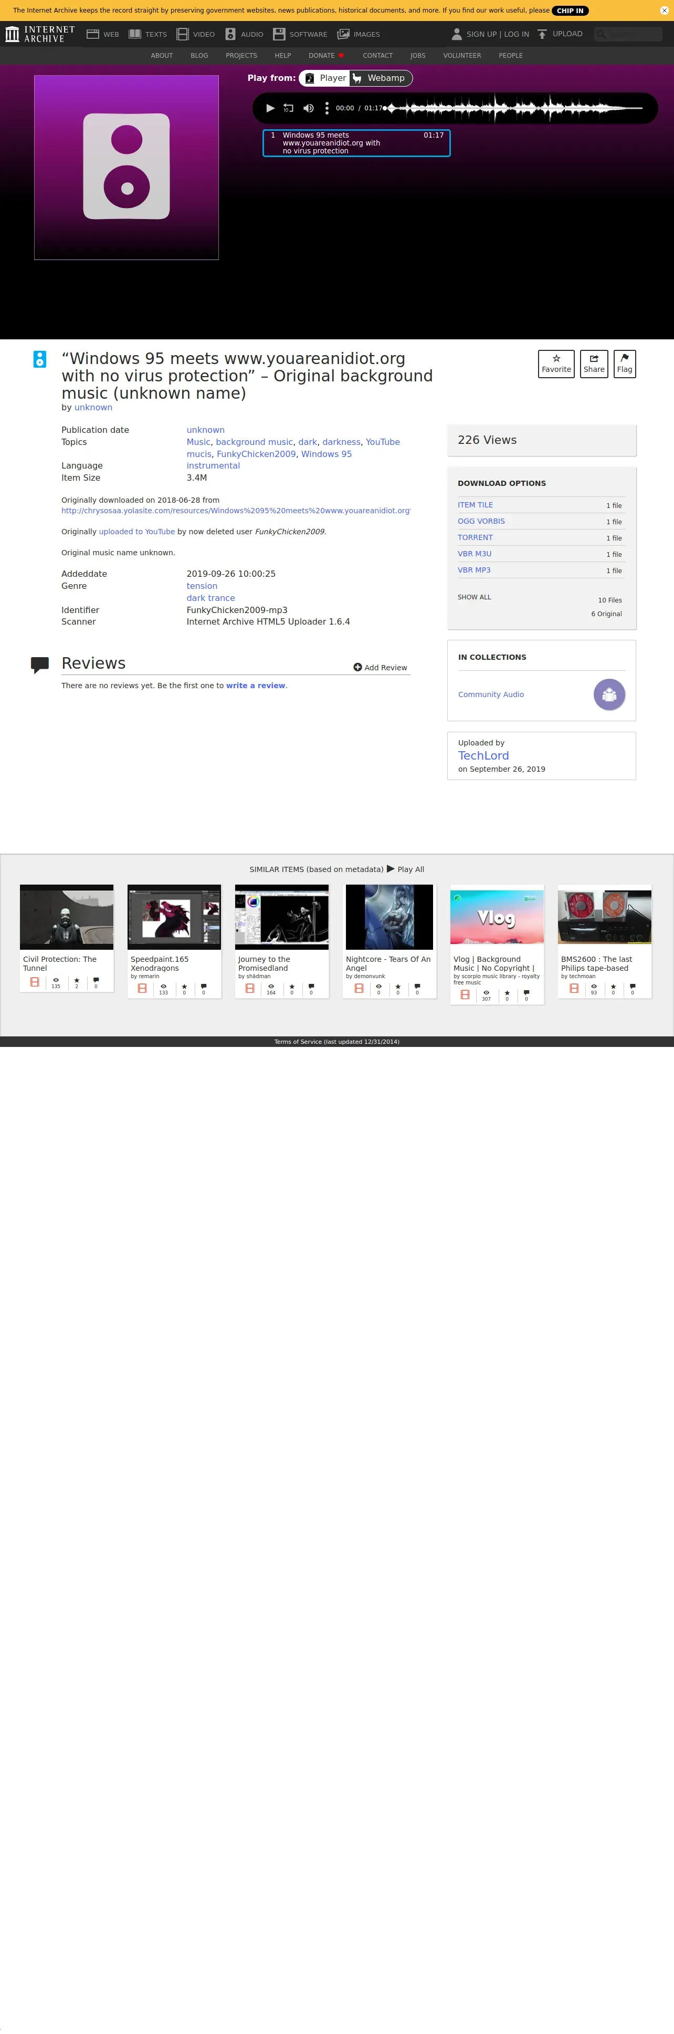Open the 'dark trance' genre link
Image resolution: width=674 pixels, height=2034 pixels.
pyautogui.click(x=210, y=598)
